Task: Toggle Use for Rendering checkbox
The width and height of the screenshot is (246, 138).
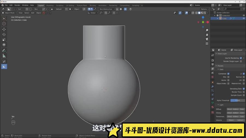Action: coord(241,58)
